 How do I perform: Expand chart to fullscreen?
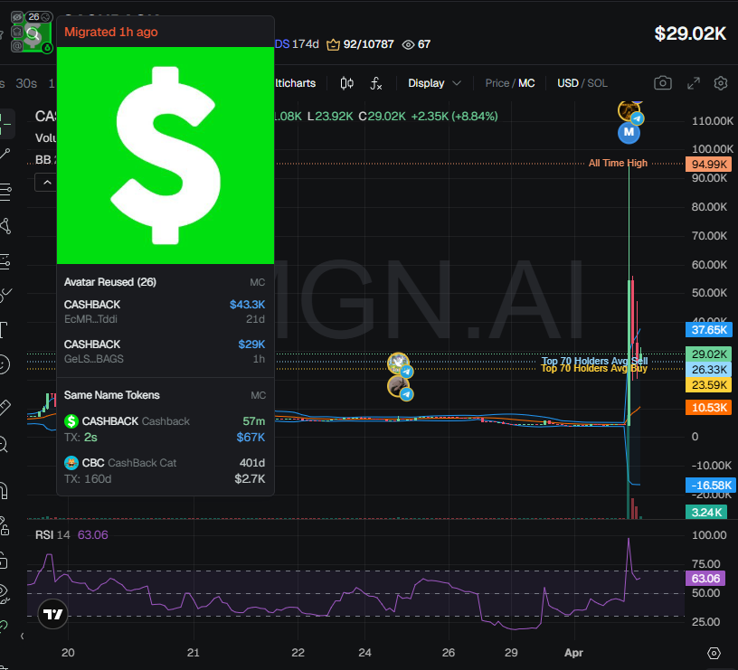click(x=694, y=83)
